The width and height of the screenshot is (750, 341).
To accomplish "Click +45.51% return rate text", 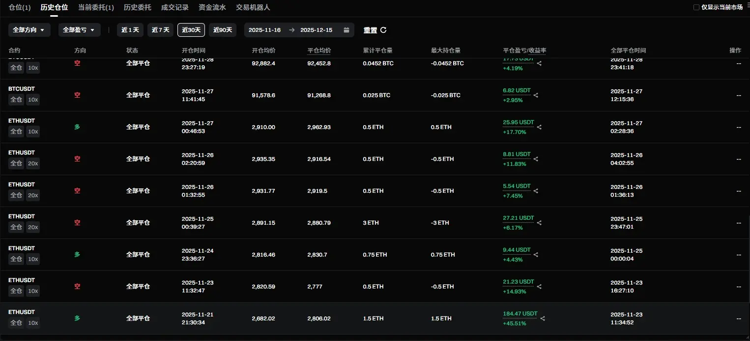I will click(515, 323).
